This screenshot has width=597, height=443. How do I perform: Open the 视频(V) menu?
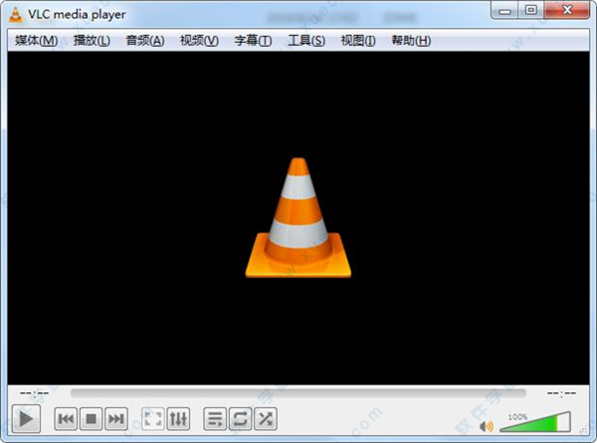[199, 41]
